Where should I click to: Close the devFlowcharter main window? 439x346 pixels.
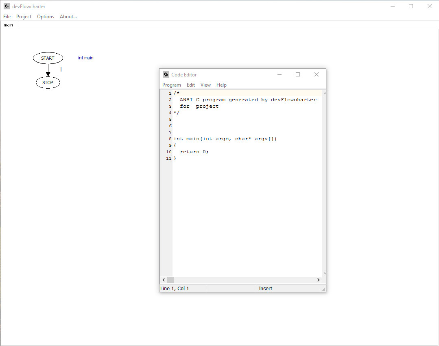point(430,6)
